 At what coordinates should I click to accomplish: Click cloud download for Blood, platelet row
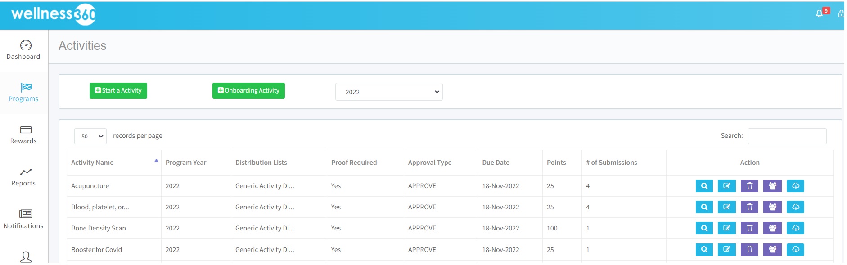pos(795,207)
